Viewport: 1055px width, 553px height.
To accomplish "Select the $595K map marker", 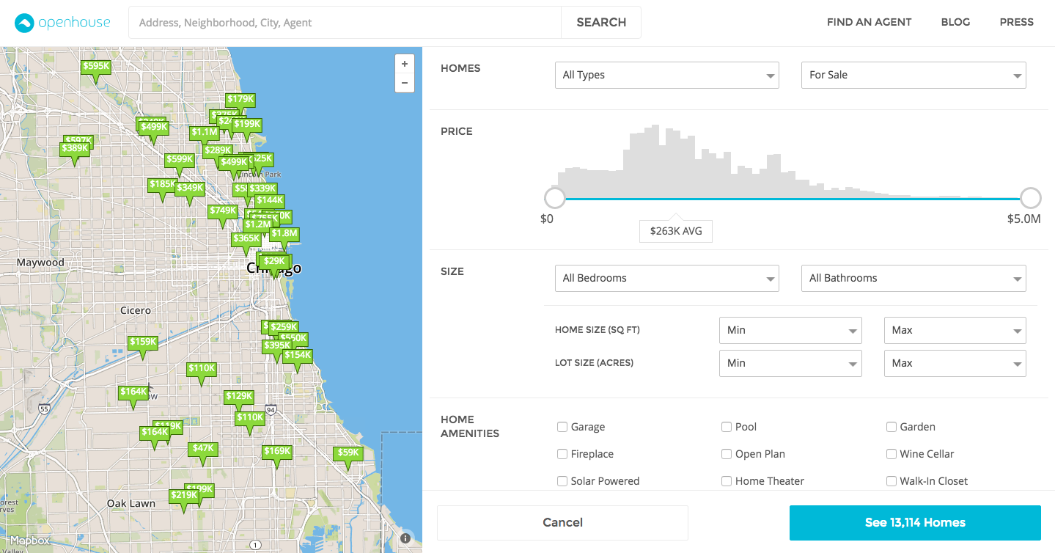I will pyautogui.click(x=96, y=66).
